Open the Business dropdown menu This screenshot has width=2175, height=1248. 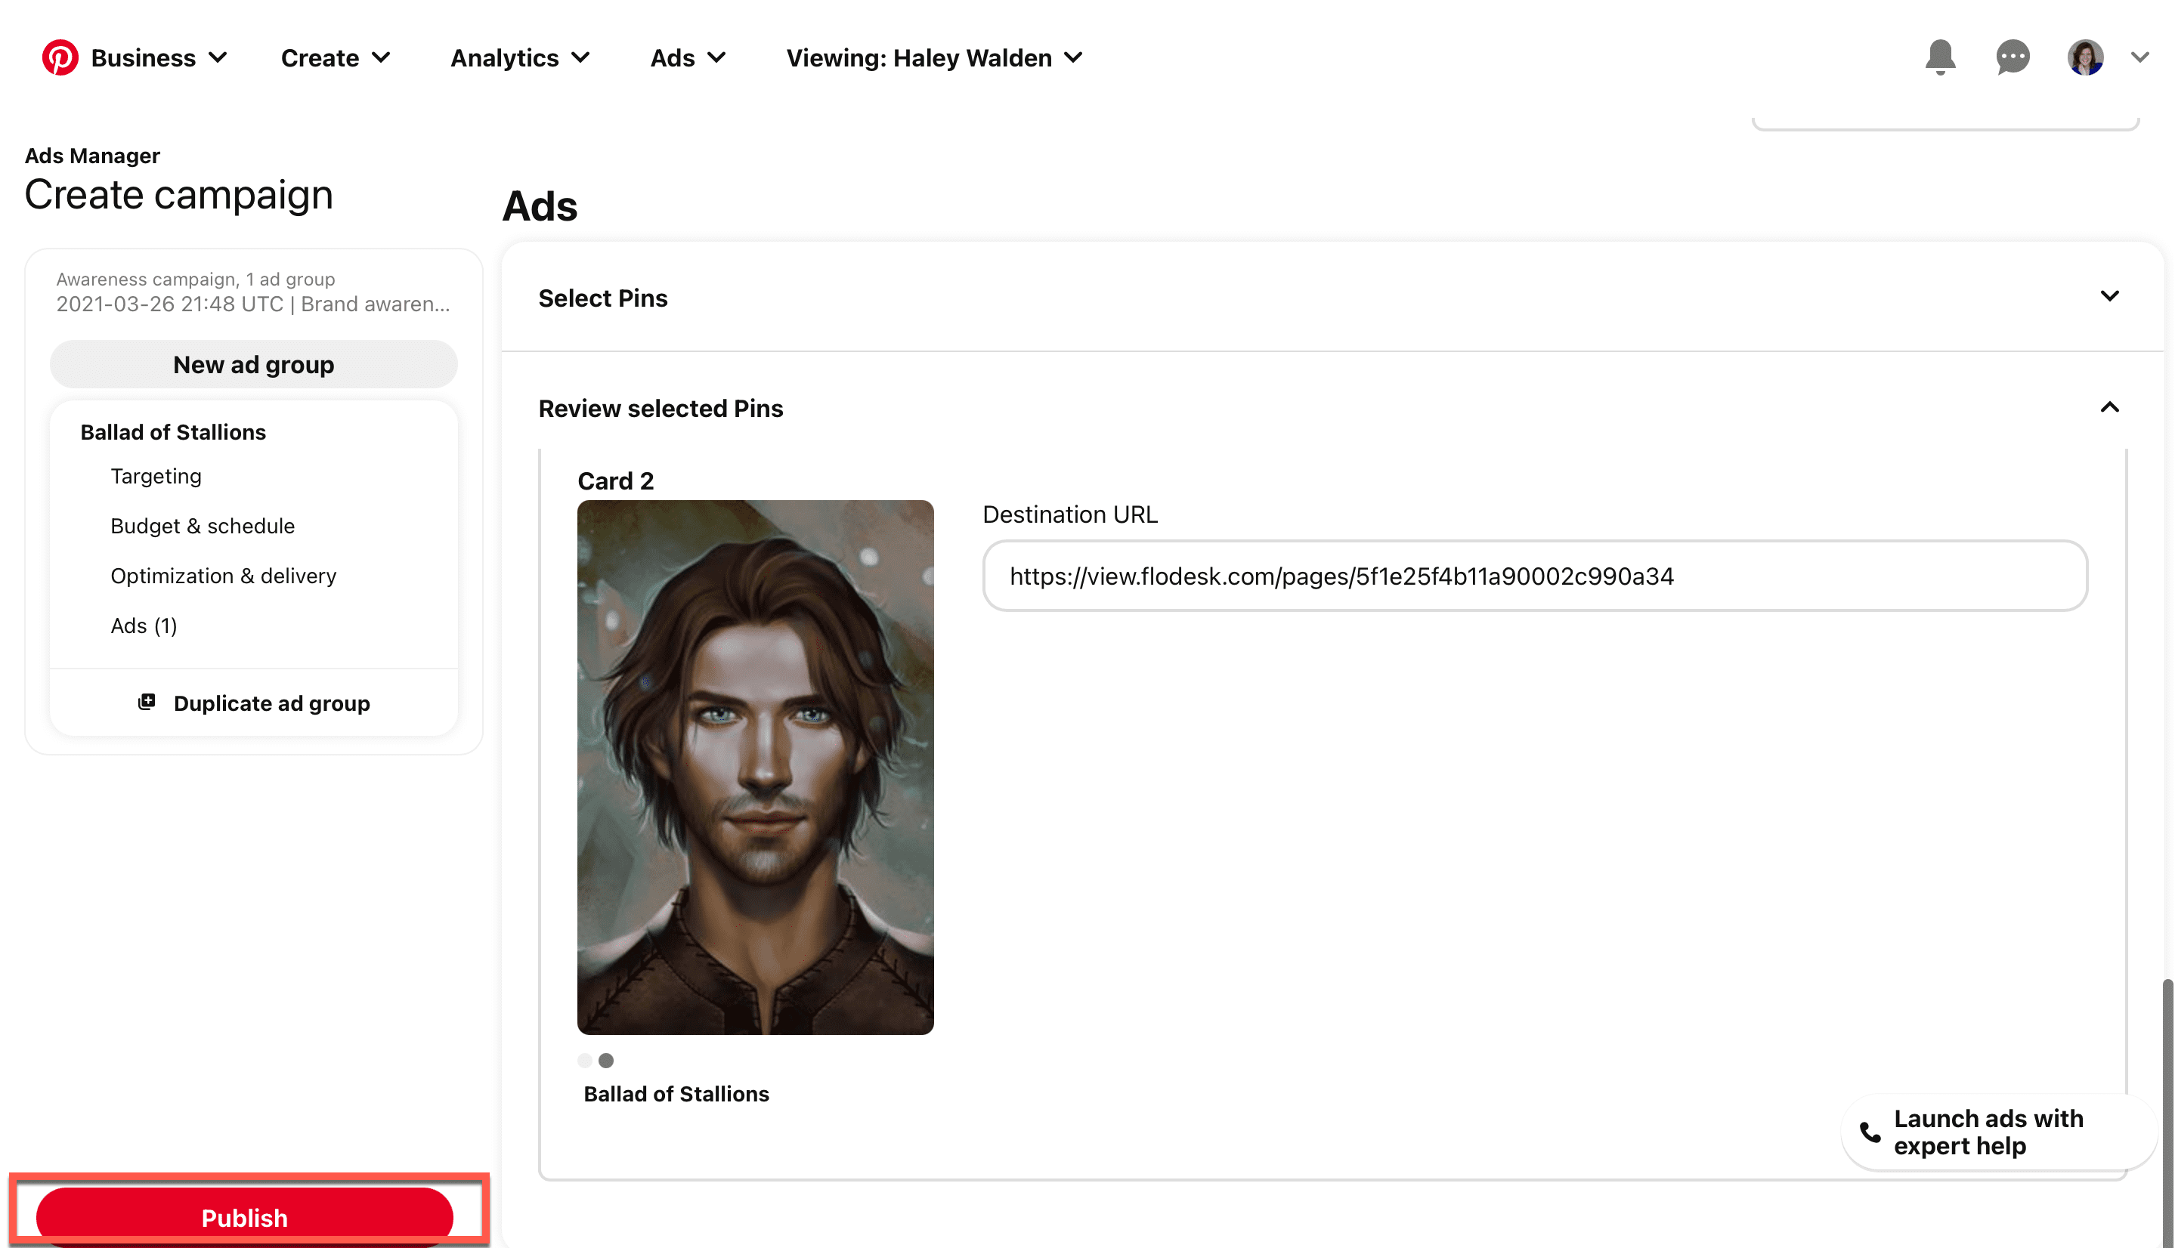[x=159, y=57]
